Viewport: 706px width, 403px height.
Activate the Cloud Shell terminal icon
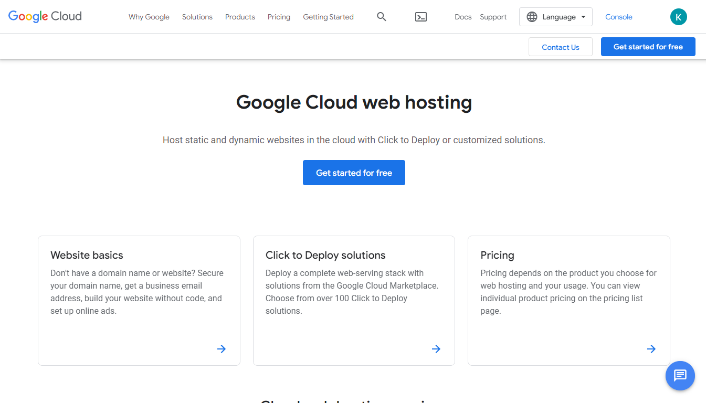click(x=421, y=17)
